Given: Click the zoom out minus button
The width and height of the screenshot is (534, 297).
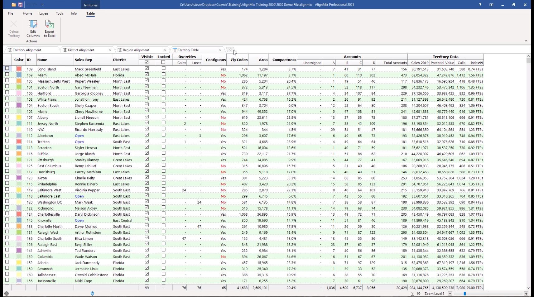Looking at the screenshot, I should click(x=450, y=294).
